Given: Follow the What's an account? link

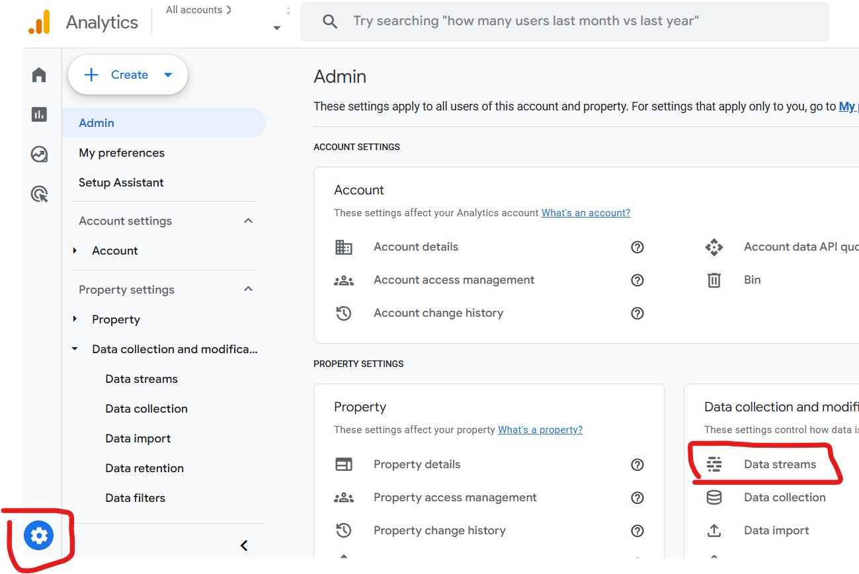Looking at the screenshot, I should click(586, 213).
